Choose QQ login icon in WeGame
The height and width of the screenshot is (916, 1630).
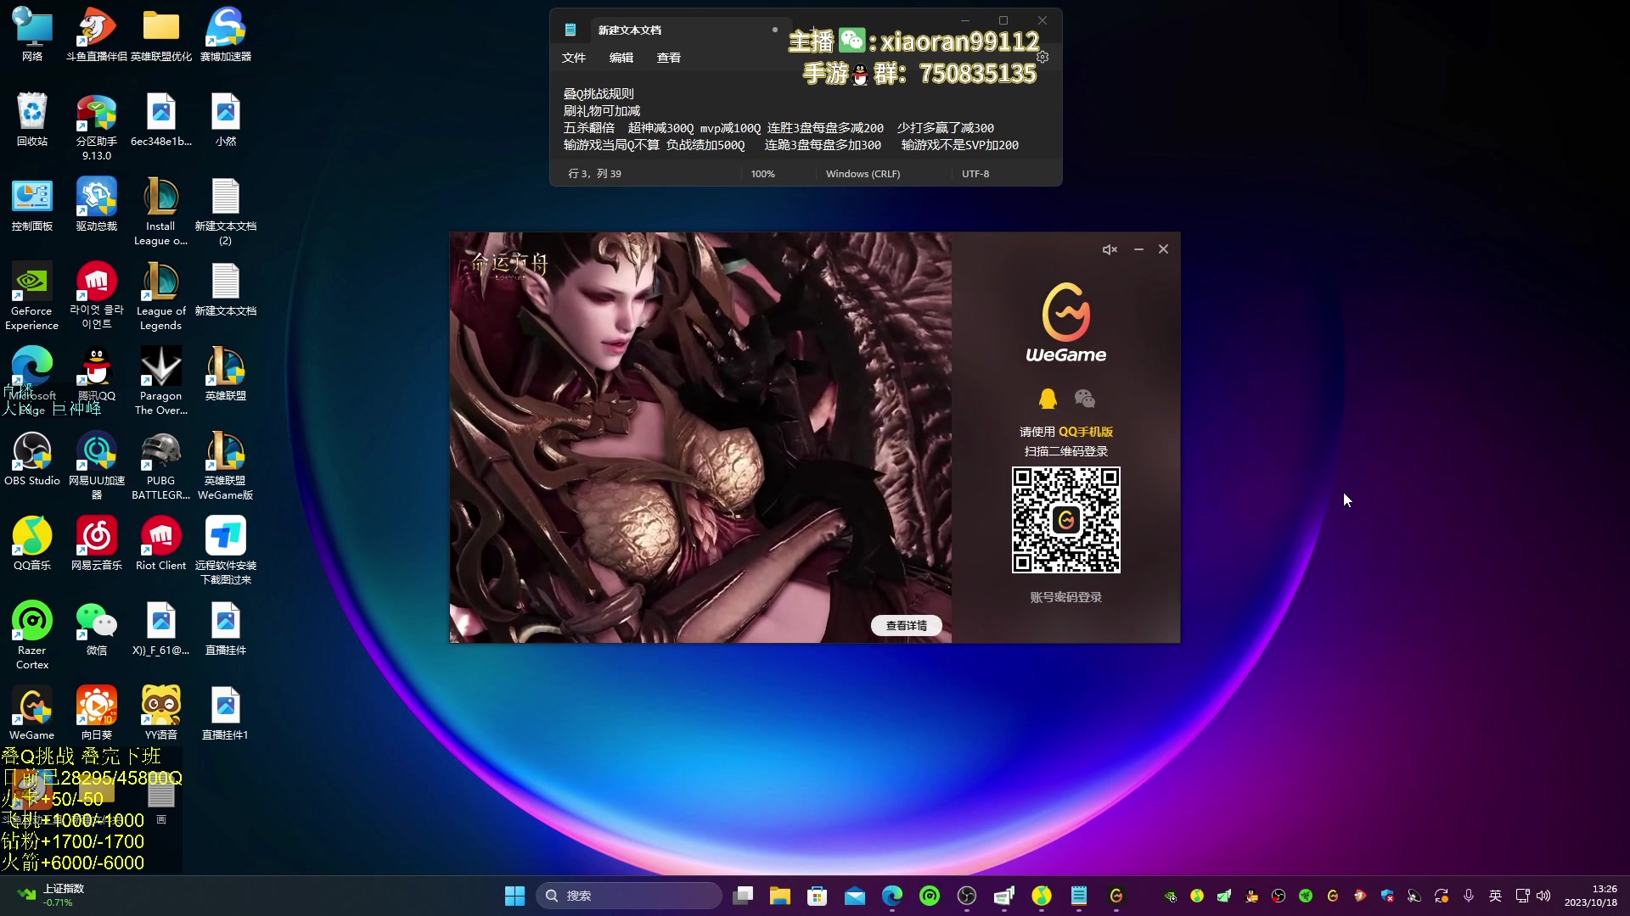pos(1048,399)
